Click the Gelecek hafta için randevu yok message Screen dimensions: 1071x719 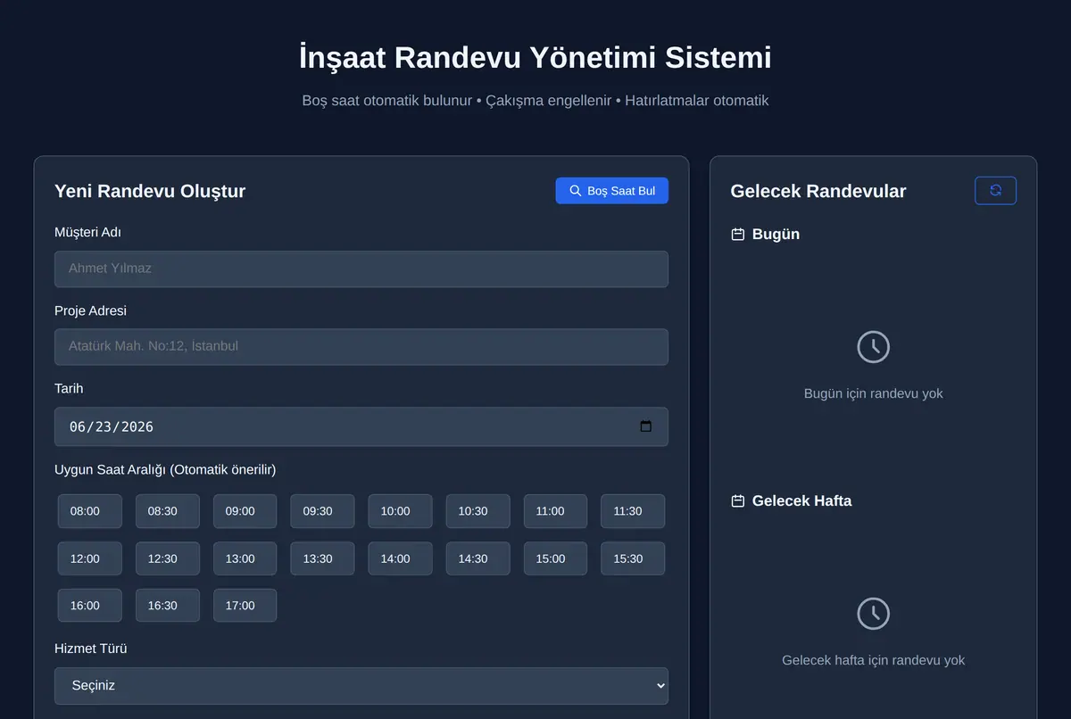874,660
